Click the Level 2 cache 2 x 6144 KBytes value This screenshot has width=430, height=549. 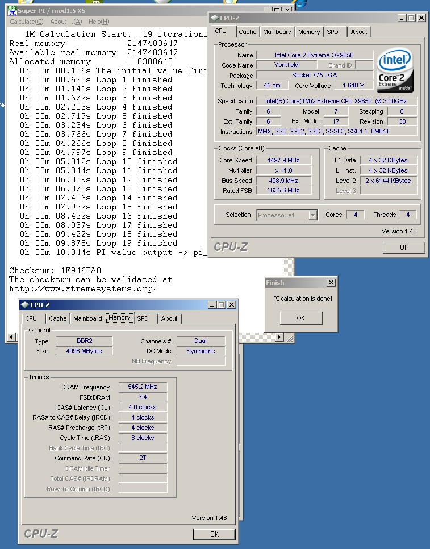389,181
